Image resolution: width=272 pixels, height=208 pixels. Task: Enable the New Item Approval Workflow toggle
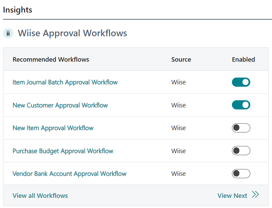click(x=241, y=128)
